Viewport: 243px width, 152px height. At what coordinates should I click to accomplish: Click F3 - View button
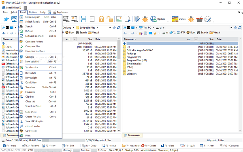coord(49,146)
